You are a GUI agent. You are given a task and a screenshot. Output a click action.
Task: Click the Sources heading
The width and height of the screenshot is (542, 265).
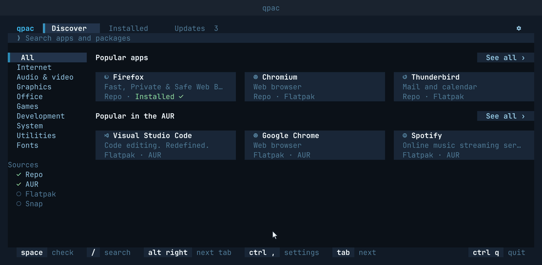[x=23, y=165]
